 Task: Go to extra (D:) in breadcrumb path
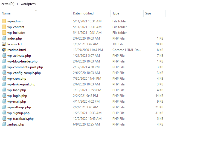point(8,4)
